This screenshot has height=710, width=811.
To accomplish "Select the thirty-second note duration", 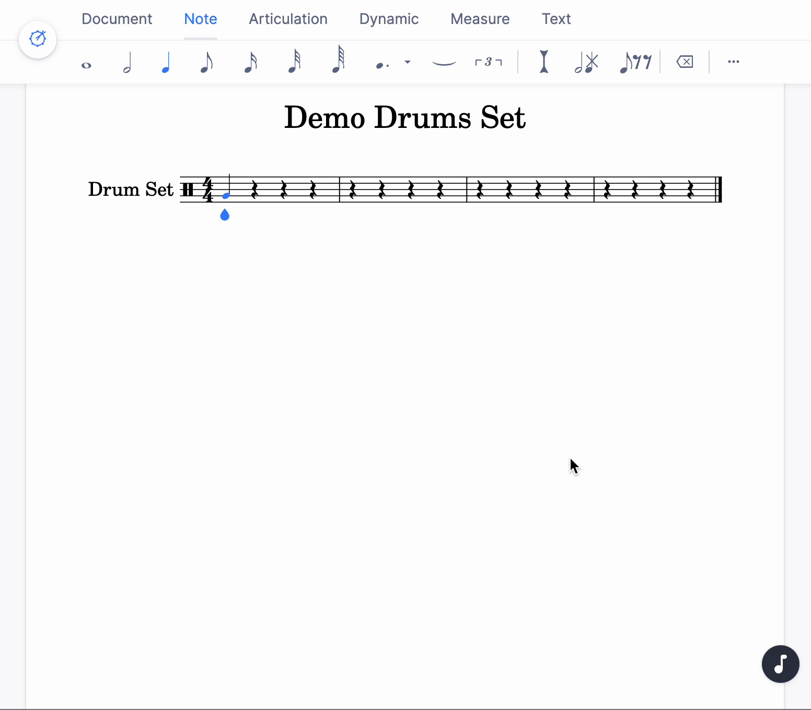I will (x=294, y=62).
